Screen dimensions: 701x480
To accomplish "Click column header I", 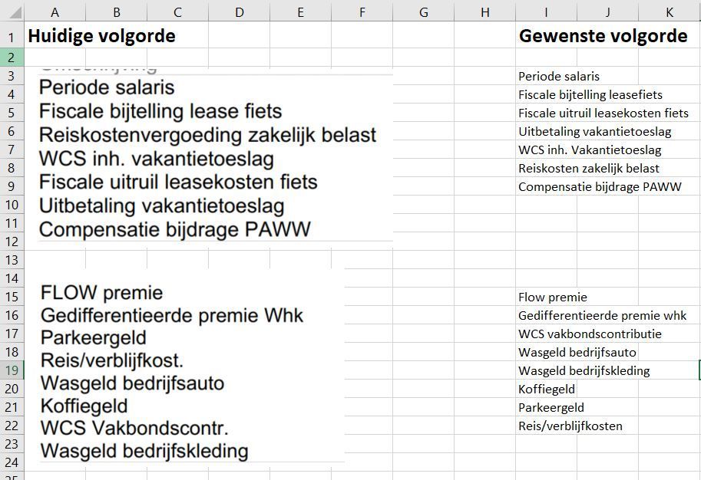I will coord(546,12).
